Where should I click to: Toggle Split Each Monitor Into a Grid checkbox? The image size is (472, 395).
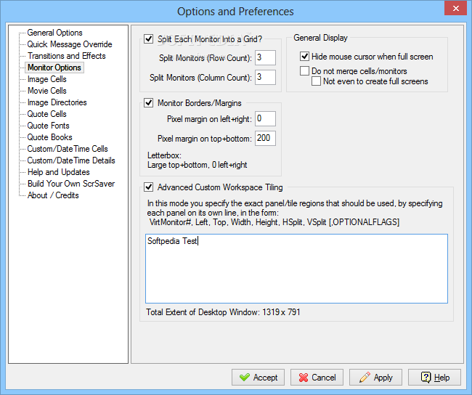148,38
